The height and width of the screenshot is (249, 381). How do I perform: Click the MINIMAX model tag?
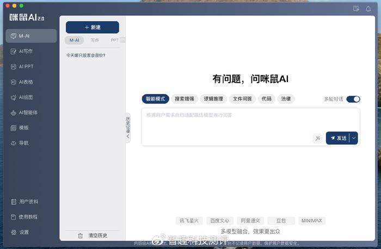tap(312, 221)
